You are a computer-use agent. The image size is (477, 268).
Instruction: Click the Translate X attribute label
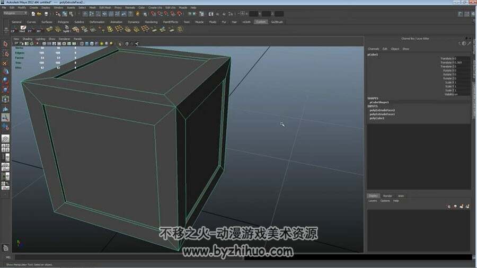[x=447, y=59]
